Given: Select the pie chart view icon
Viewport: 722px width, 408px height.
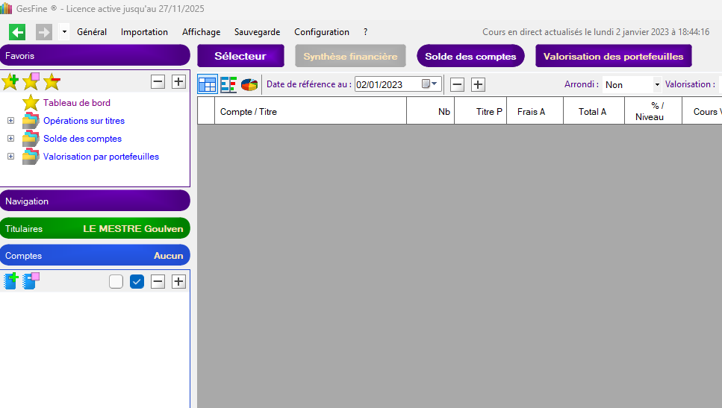Looking at the screenshot, I should pos(249,84).
